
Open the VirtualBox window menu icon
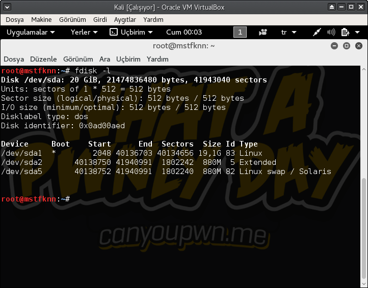click(7, 7)
